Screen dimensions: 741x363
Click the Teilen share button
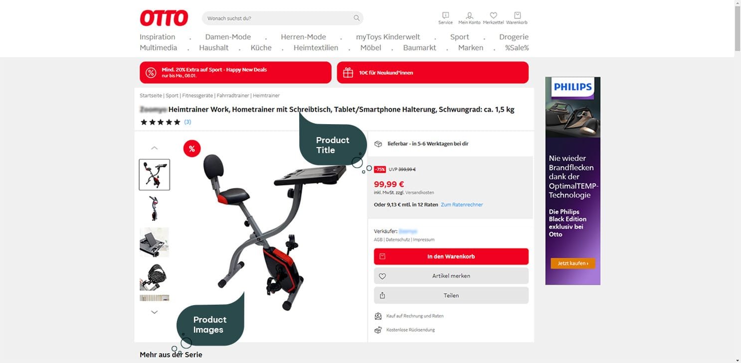(451, 295)
